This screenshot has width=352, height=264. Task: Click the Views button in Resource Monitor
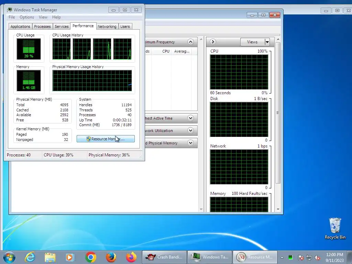252,42
